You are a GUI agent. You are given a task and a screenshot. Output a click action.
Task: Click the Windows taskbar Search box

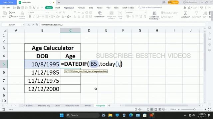click(83, 115)
